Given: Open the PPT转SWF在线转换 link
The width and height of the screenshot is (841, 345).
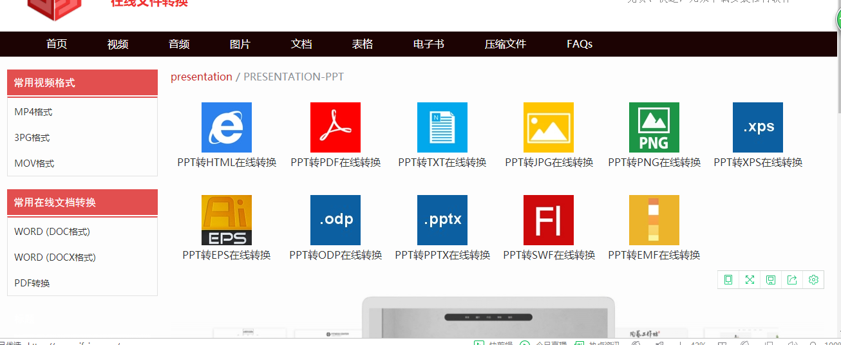Looking at the screenshot, I should pyautogui.click(x=549, y=255).
